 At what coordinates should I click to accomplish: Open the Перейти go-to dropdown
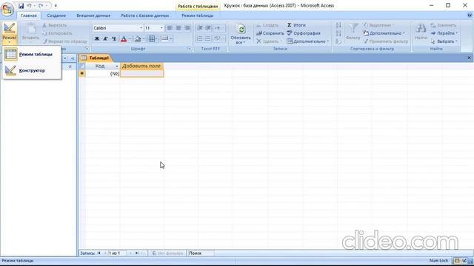[x=444, y=33]
